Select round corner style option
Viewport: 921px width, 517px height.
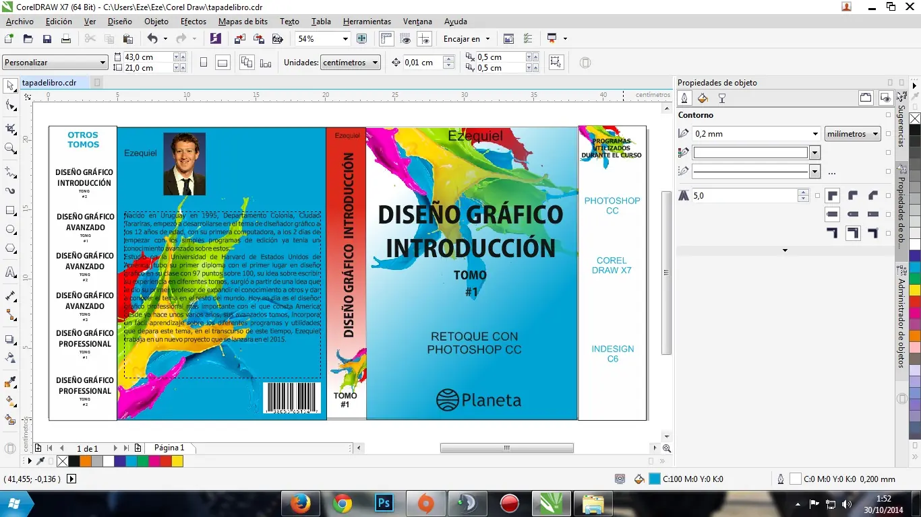(x=853, y=196)
